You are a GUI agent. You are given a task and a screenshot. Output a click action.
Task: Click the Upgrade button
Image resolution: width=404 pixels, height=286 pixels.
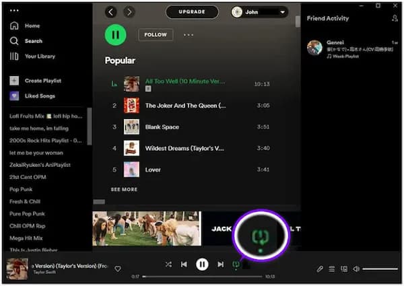coord(191,12)
